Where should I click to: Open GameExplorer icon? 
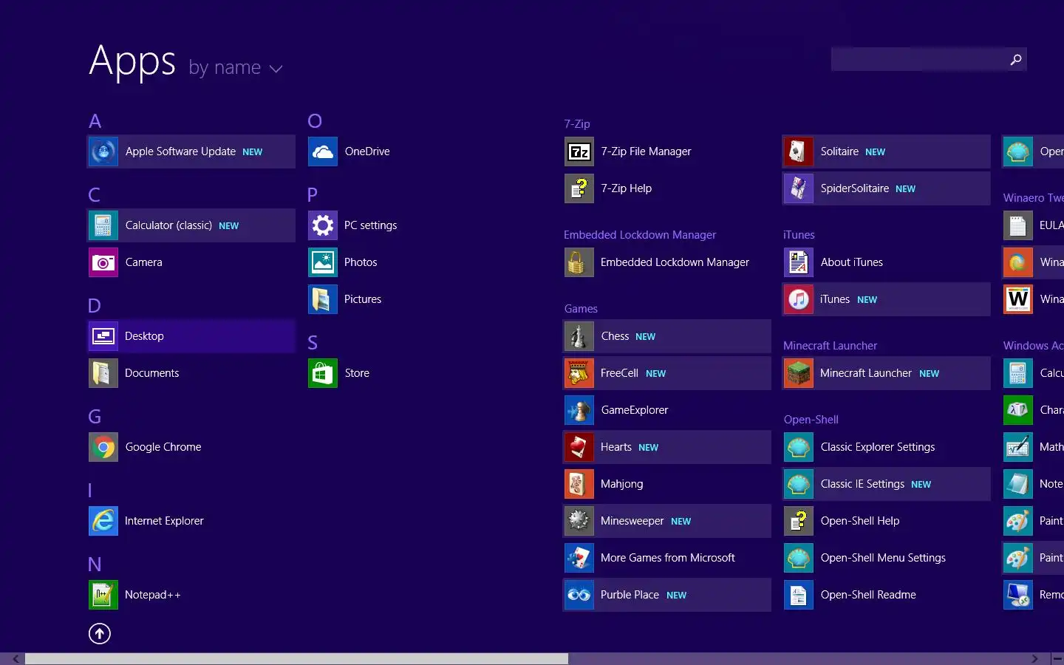coord(579,410)
